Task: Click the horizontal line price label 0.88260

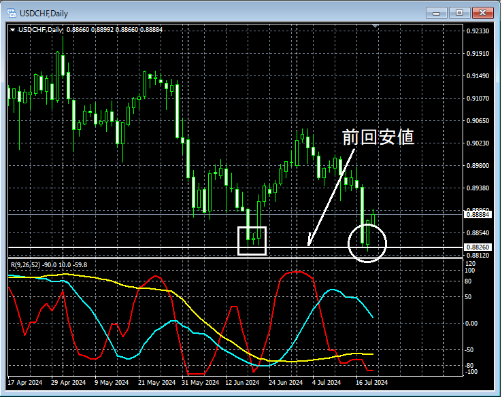Action: coord(478,247)
